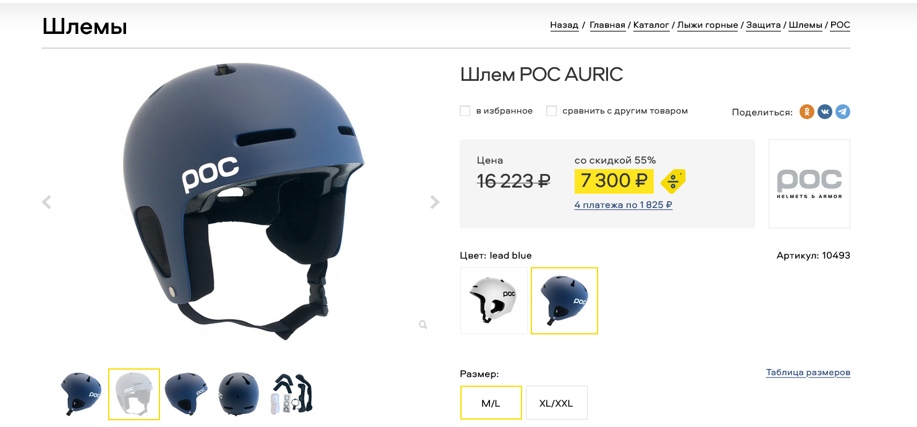Open "4 платежа по 1 825 ₽" installment link
This screenshot has width=917, height=427.
pos(623,205)
